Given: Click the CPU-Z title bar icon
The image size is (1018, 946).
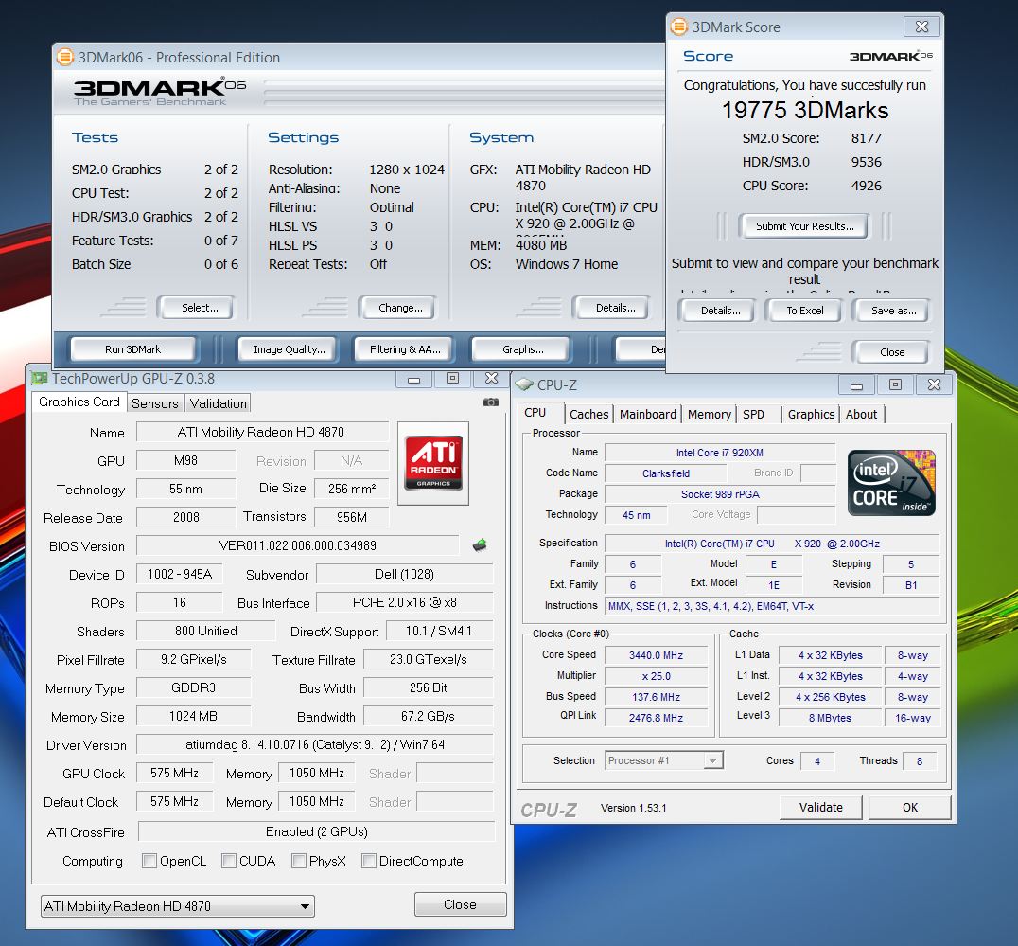Looking at the screenshot, I should click(524, 384).
